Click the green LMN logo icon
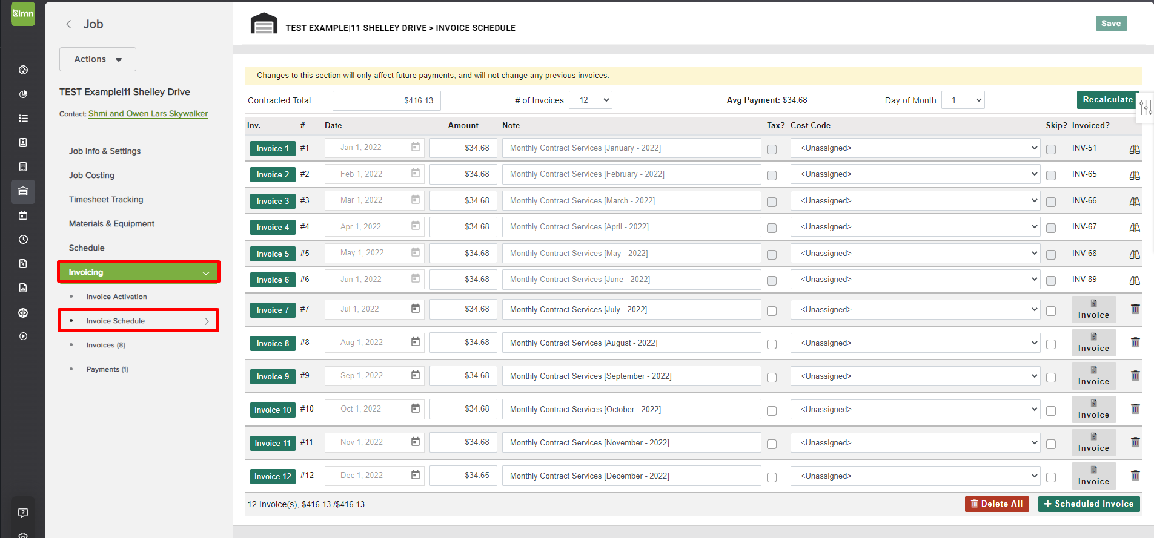This screenshot has height=538, width=1154. tap(23, 14)
